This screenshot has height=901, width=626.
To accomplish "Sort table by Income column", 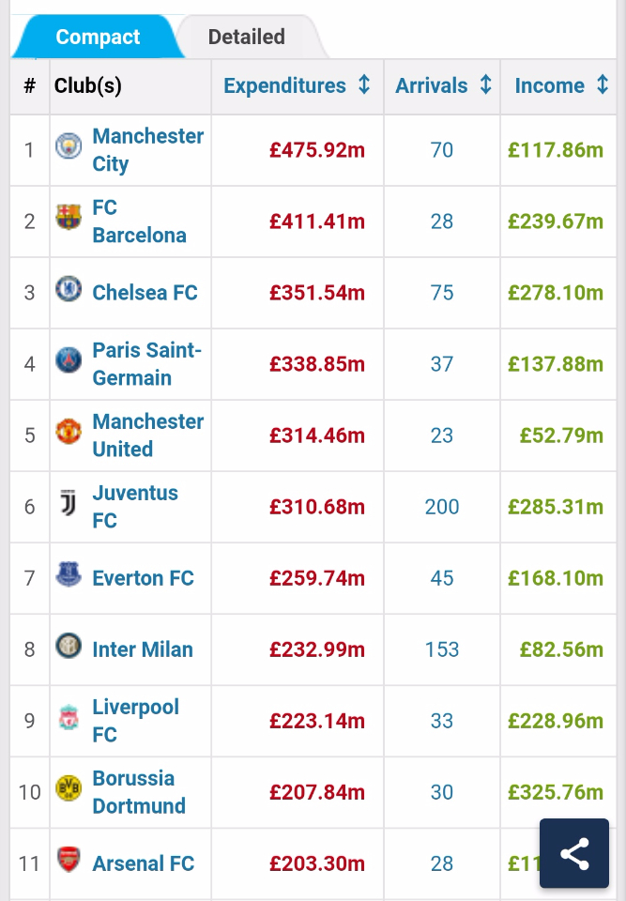I will click(561, 85).
